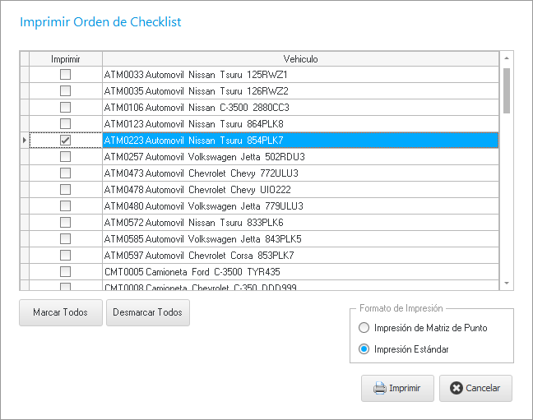Click the vertical scrollbar thumb
The width and height of the screenshot is (533, 420).
[507, 90]
